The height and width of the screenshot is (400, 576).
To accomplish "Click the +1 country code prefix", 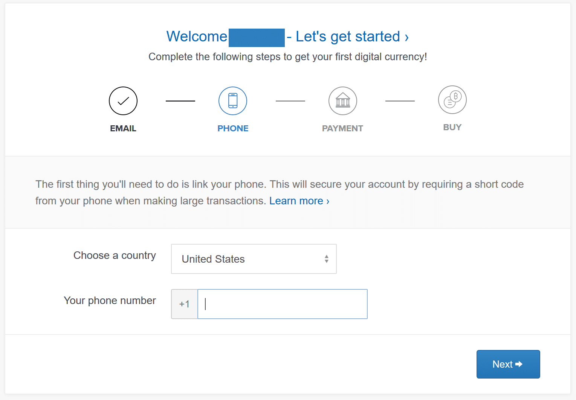I will pos(184,304).
